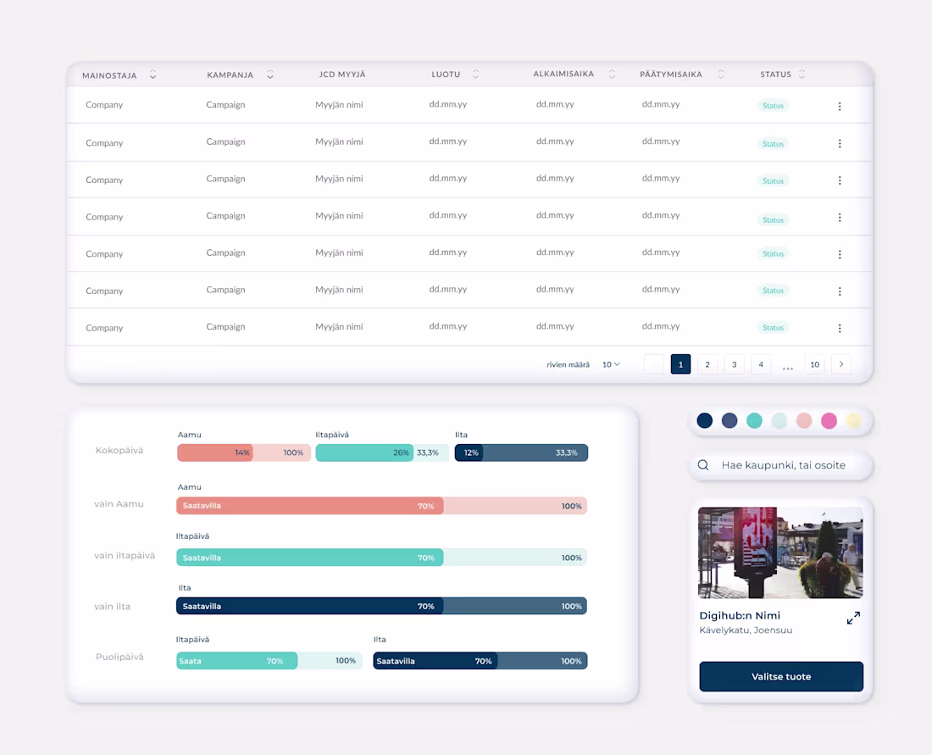
Task: Go to page 3 in pagination
Action: click(734, 364)
